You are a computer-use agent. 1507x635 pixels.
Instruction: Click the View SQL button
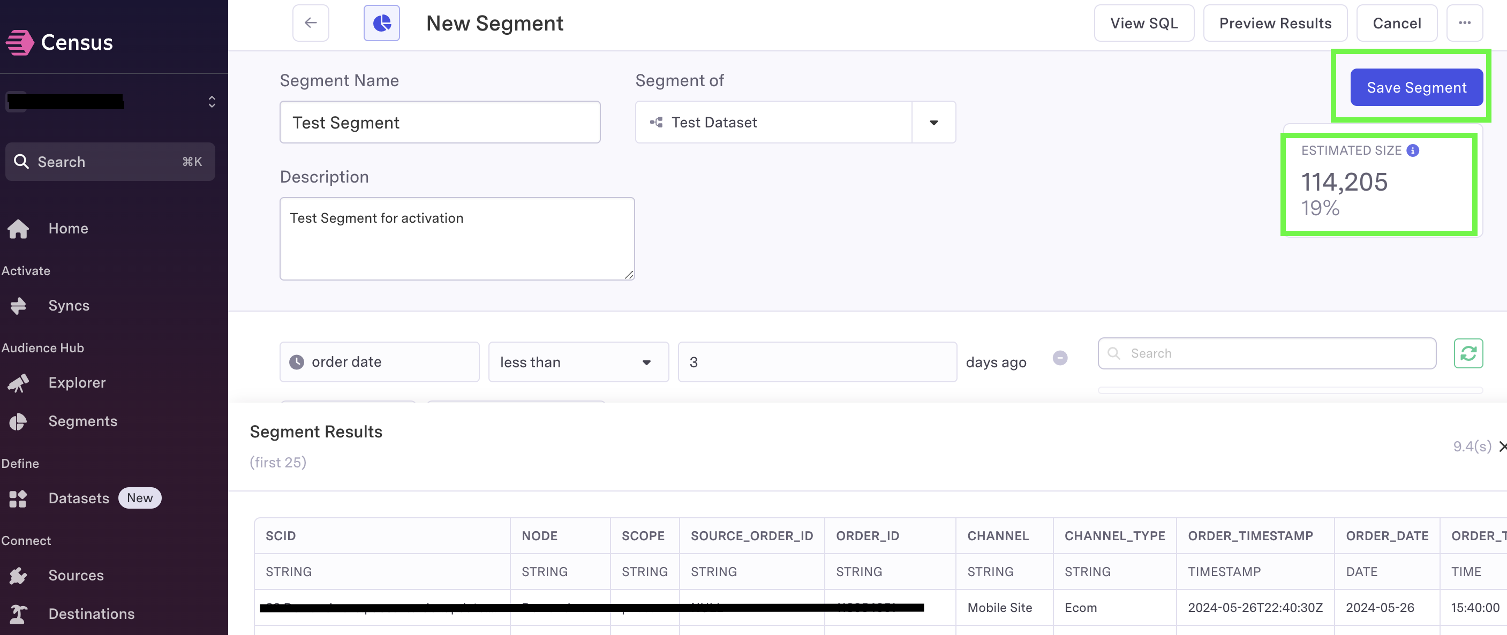tap(1144, 24)
